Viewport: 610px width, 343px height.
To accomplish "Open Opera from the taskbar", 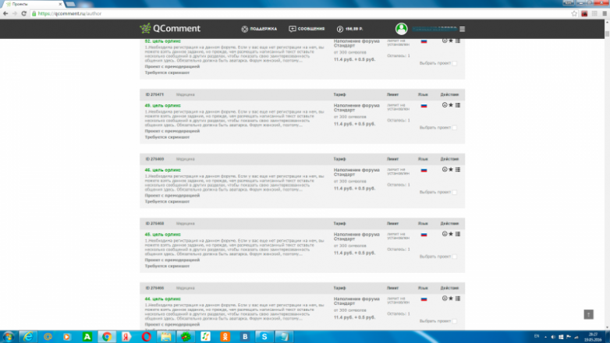I will pyautogui.click(x=147, y=337).
